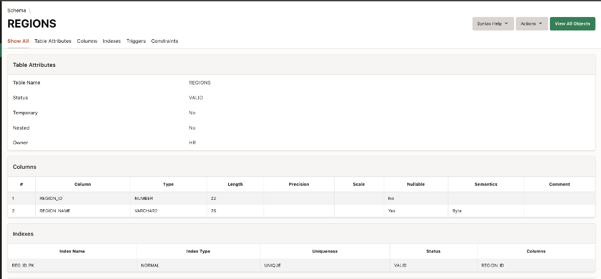Click the Nullable column header
The height and width of the screenshot is (279, 601).
click(416, 185)
